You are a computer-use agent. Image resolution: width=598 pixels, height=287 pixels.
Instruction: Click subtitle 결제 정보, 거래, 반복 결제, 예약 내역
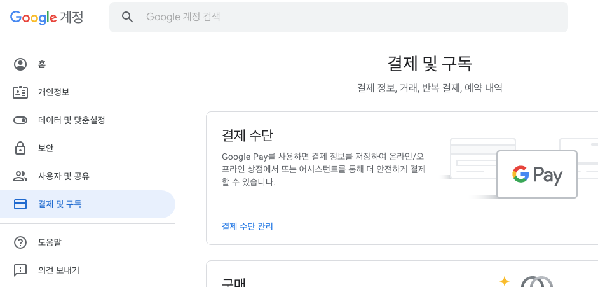[430, 88]
